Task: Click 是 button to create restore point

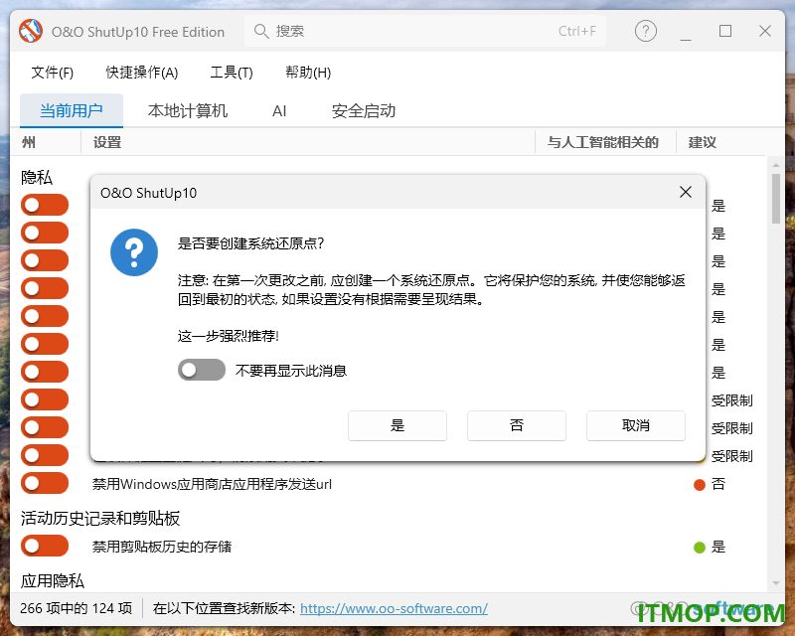Action: coord(397,425)
